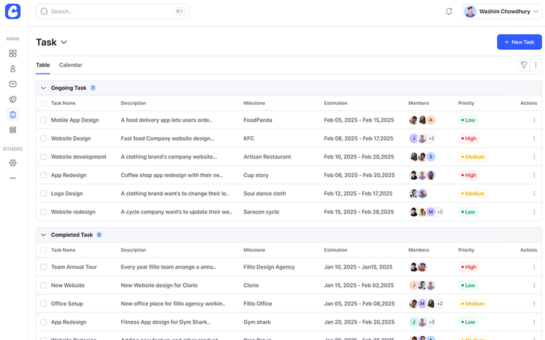Open Settings via the gear icon

(13, 163)
